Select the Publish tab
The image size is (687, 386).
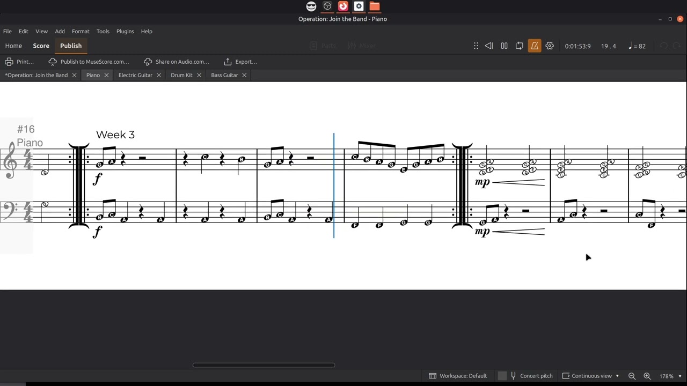(71, 46)
